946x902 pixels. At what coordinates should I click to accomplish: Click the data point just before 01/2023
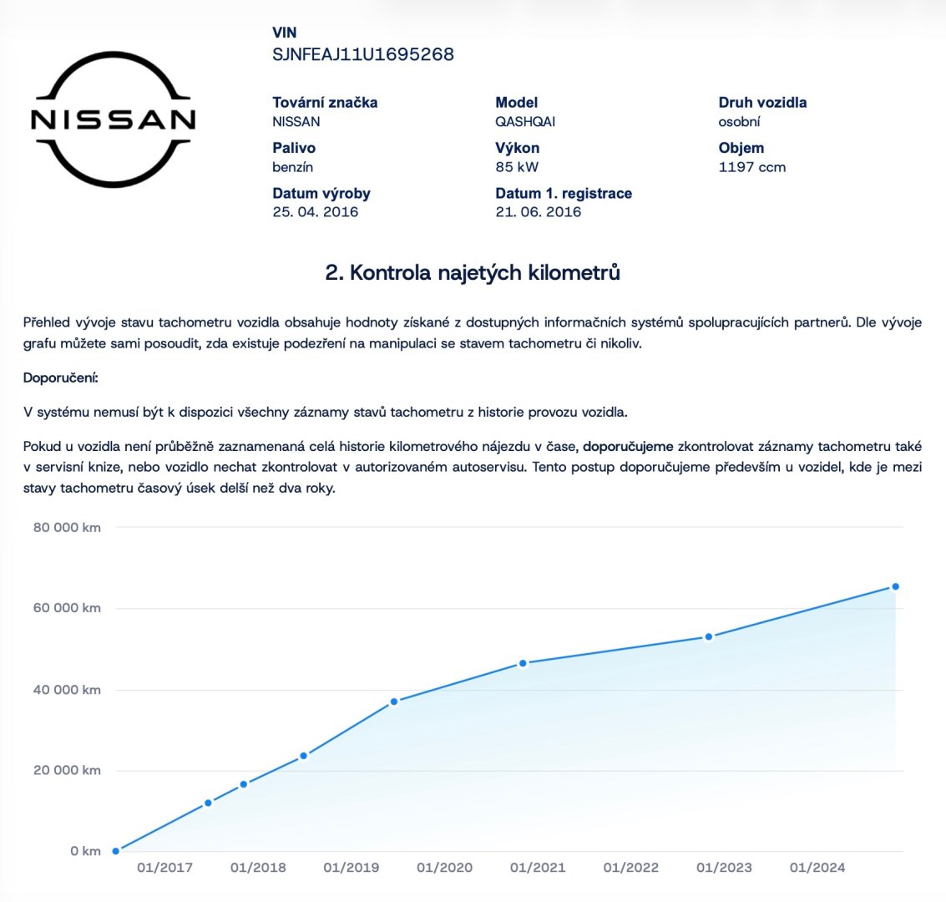pos(709,636)
